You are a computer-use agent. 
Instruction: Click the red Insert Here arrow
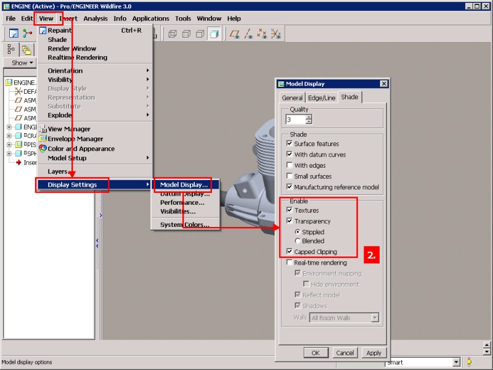point(18,162)
